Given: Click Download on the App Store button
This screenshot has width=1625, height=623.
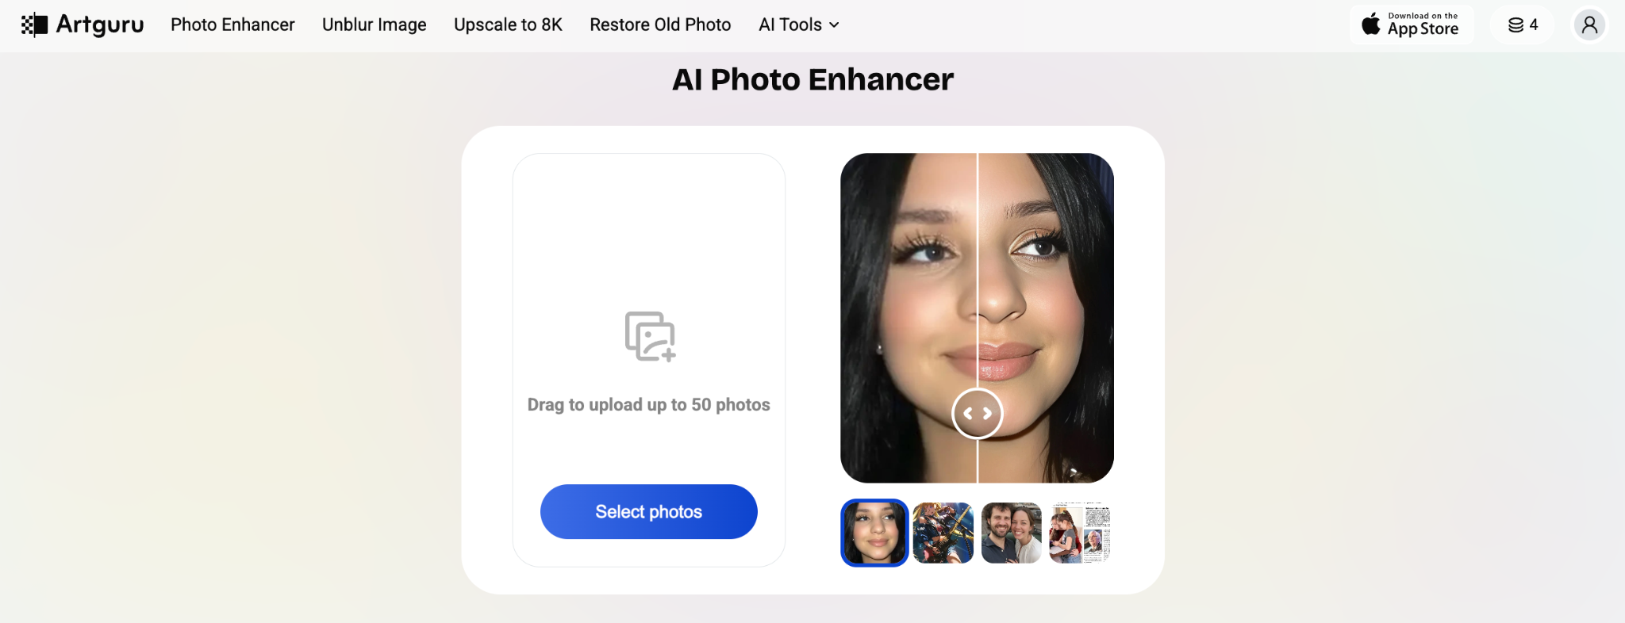Looking at the screenshot, I should (x=1411, y=25).
